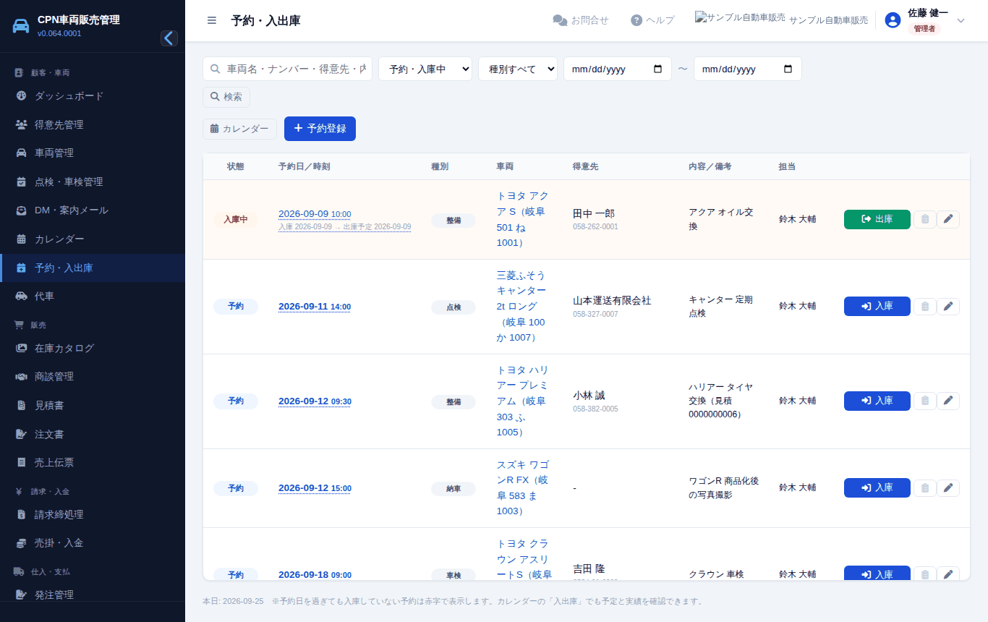Collapse the sidebar with the chevron button

coord(169,38)
